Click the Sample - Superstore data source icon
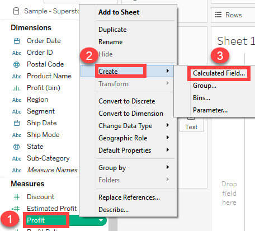The image size is (255, 231). (x=16, y=11)
